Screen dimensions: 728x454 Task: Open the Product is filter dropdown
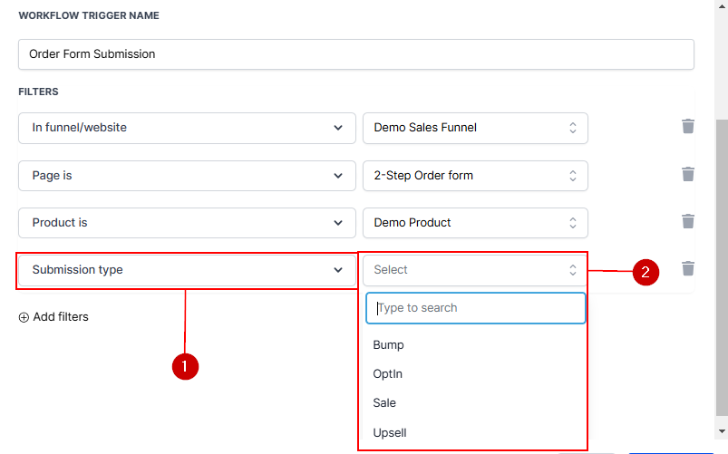(187, 223)
